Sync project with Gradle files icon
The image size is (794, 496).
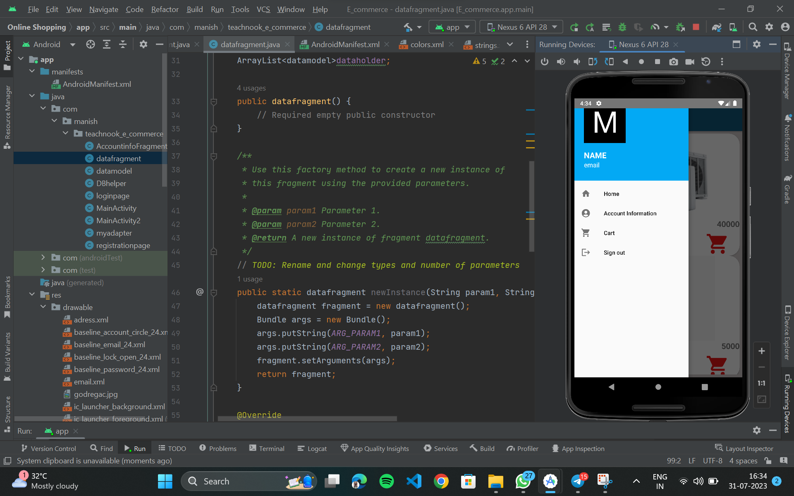click(716, 27)
